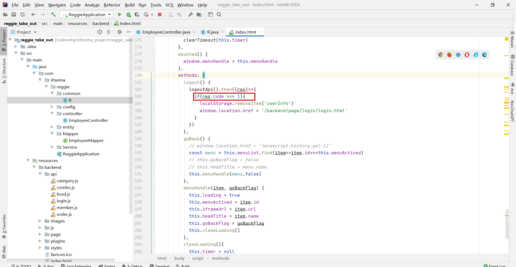Collapse the api folder
The width and height of the screenshot is (516, 267).
pos(40,174)
